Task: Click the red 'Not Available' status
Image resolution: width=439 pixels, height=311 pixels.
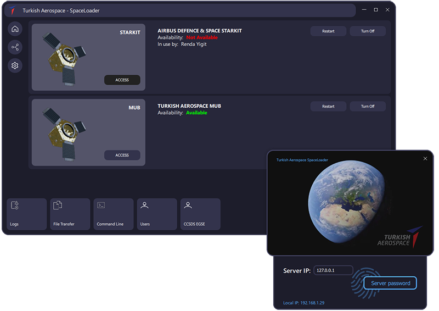Action: 202,37
